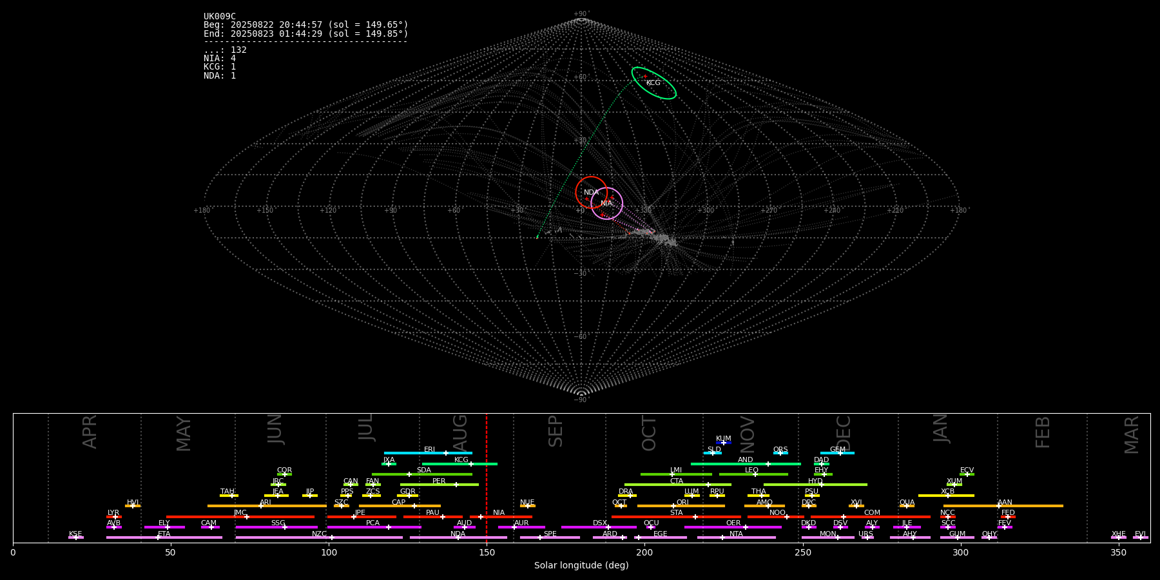Click the JMC red shower bar

240,517
